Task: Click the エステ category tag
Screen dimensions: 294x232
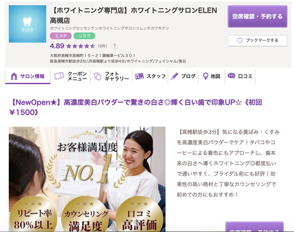Action: click(x=61, y=36)
